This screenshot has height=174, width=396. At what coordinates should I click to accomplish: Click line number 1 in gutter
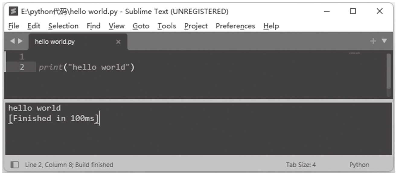click(x=22, y=57)
